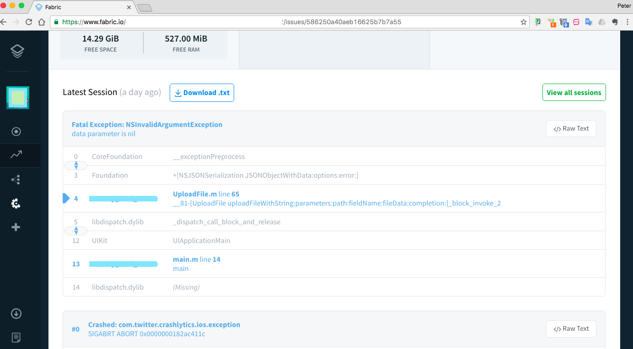Open the Evernote elephant extension
Viewport: 633px width, 349px height.
tap(615, 22)
